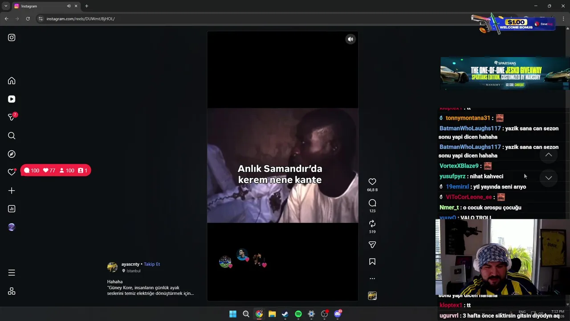The image size is (570, 321).
Task: Click chat username Nmer_t
Action: coord(449,208)
